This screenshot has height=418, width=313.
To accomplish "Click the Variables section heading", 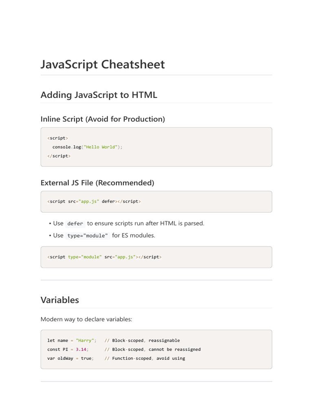I will pos(60,300).
